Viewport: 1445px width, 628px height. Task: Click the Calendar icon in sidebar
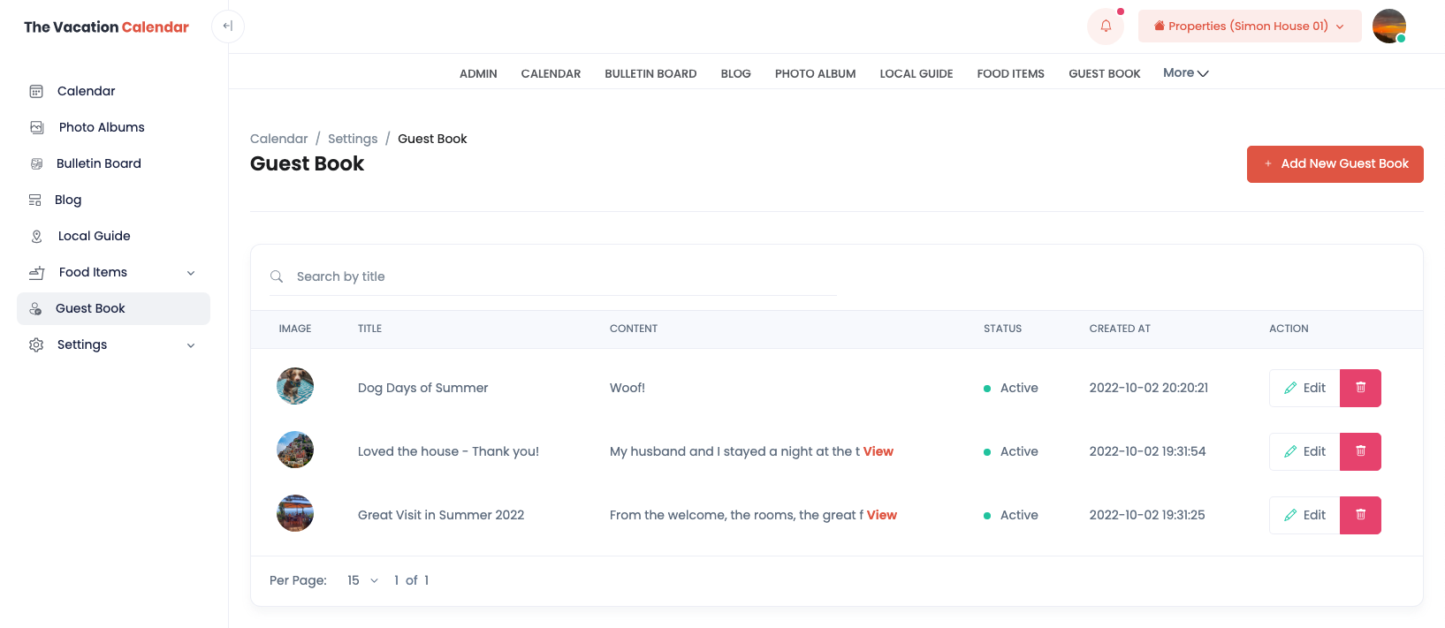[36, 91]
